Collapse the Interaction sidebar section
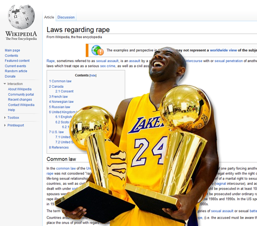The image size is (257, 226). pos(5,84)
